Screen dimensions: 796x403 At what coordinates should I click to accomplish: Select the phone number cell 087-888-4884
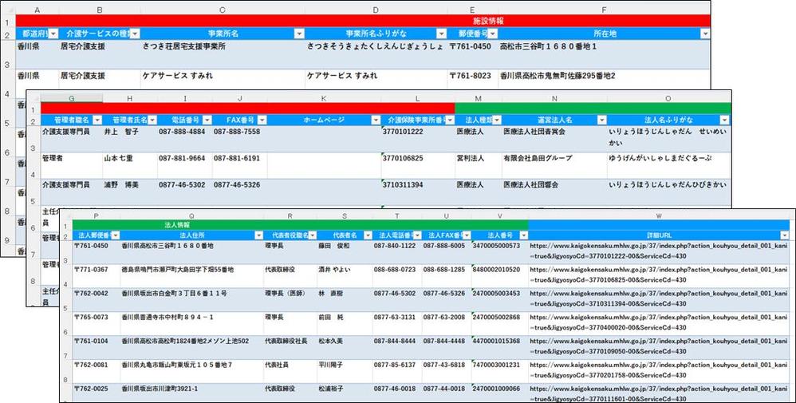tap(185, 139)
